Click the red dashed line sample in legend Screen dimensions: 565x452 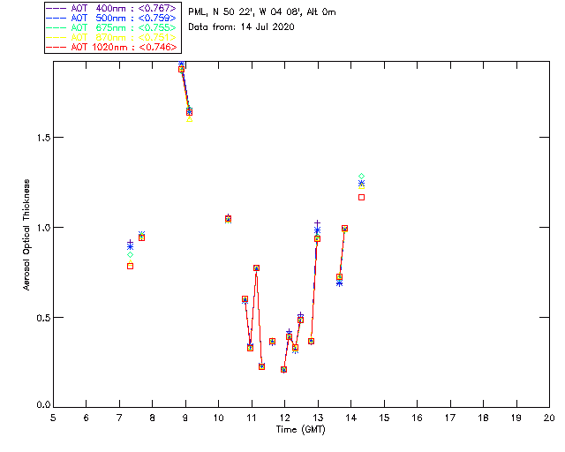tap(56, 47)
